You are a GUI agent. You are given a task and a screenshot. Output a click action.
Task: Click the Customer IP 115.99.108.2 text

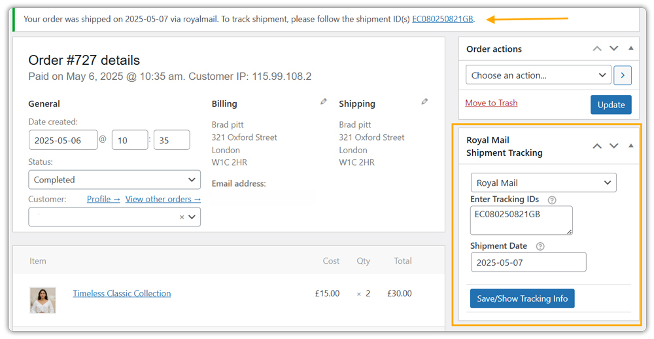250,77
